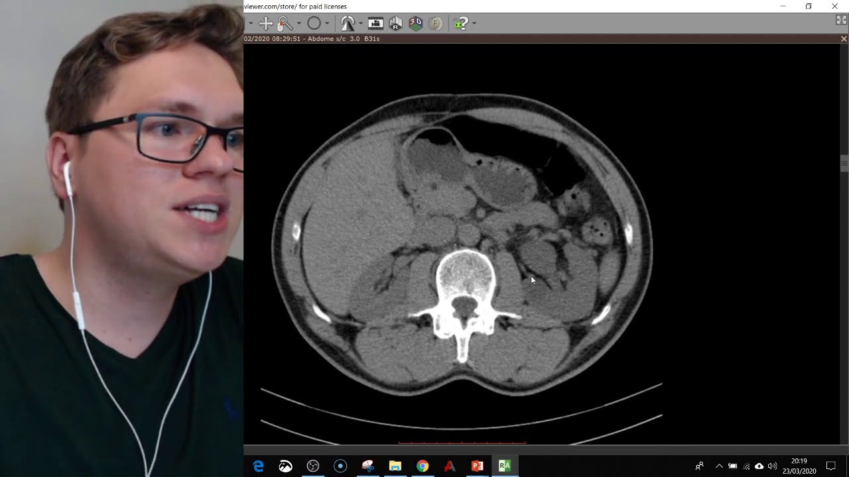Open the leftmost toolbar dropdown arrow

point(250,23)
